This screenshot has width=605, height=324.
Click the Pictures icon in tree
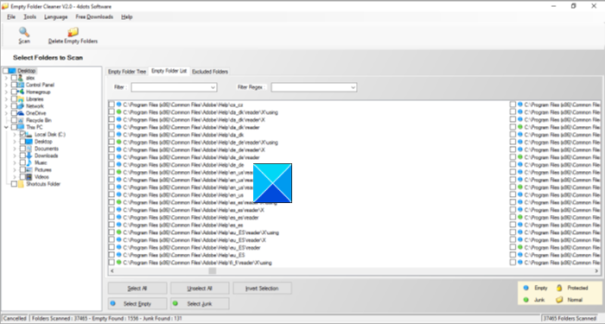[29, 169]
